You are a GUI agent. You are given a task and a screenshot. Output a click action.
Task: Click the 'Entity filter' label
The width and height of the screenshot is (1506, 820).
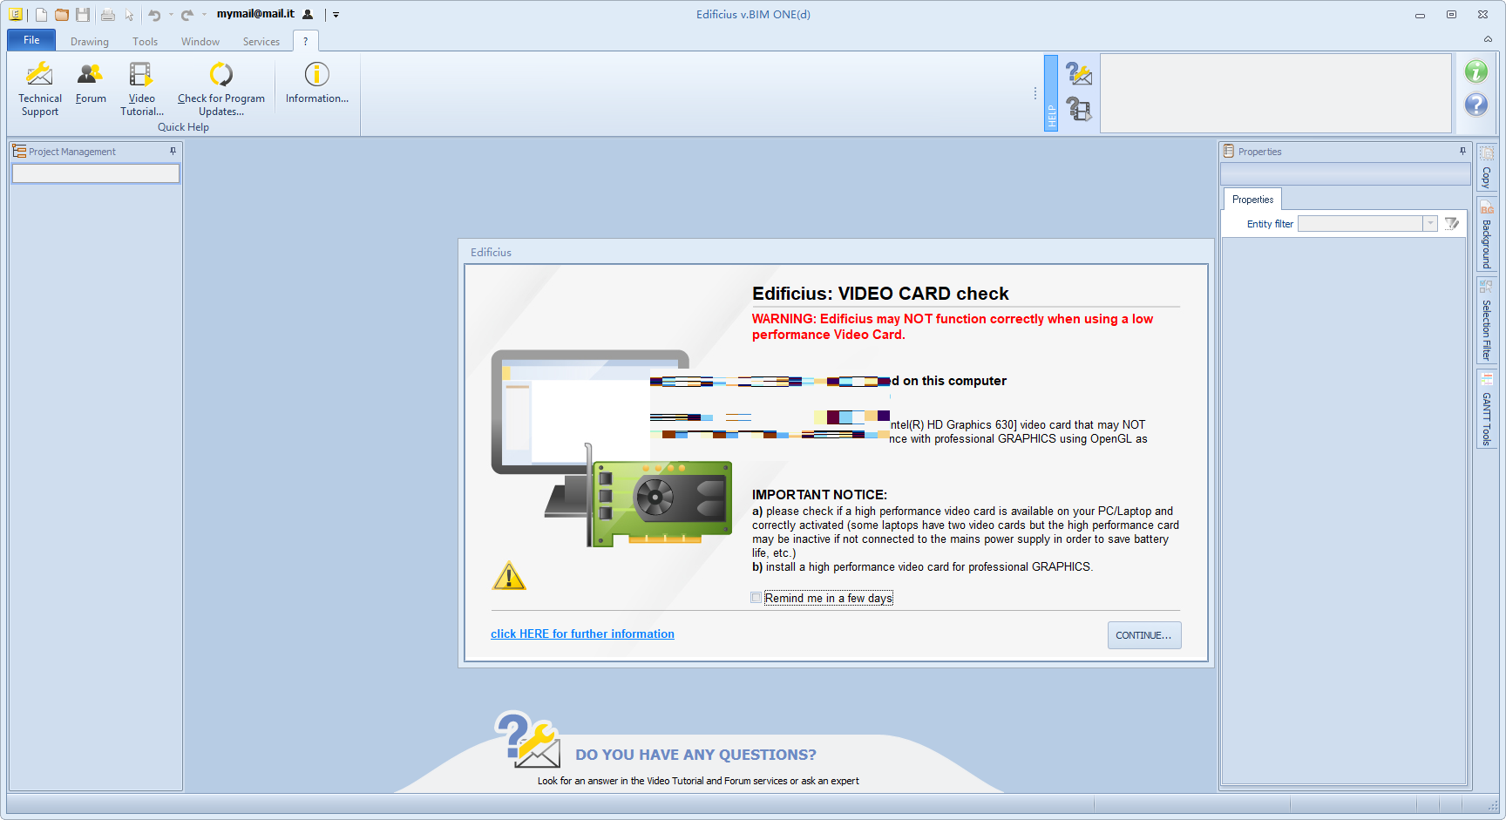[x=1270, y=224]
